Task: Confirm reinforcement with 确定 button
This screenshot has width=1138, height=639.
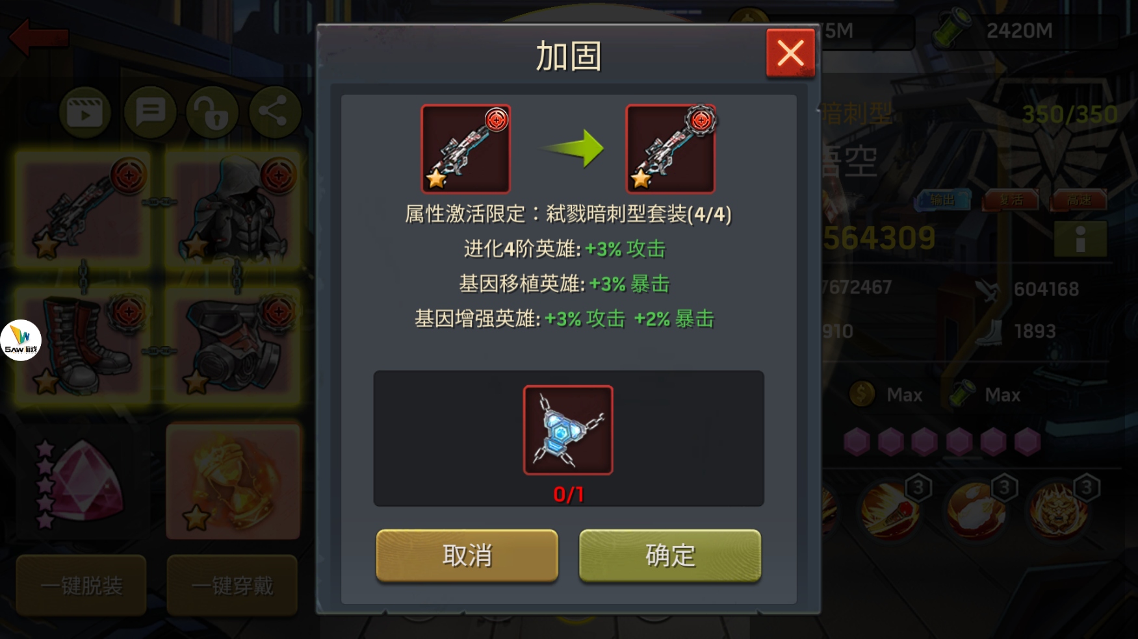Action: coord(670,555)
